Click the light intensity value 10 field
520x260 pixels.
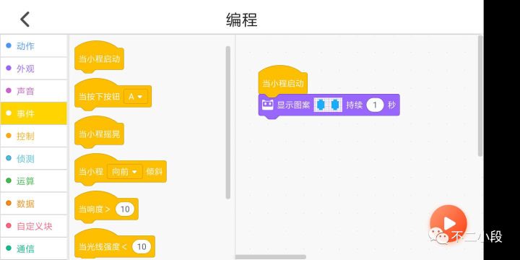click(x=142, y=247)
